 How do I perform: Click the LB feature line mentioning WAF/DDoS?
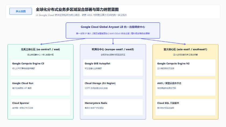pos(113,33)
